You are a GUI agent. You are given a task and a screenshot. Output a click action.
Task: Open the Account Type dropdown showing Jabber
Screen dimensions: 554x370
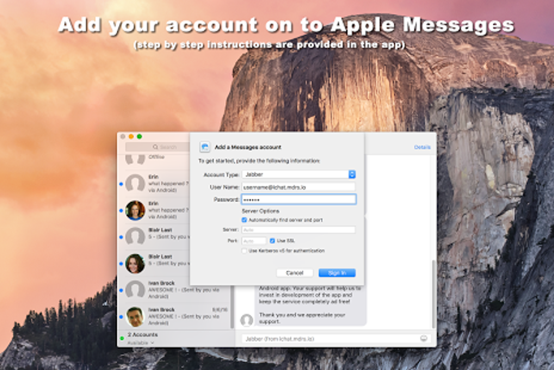pos(299,174)
